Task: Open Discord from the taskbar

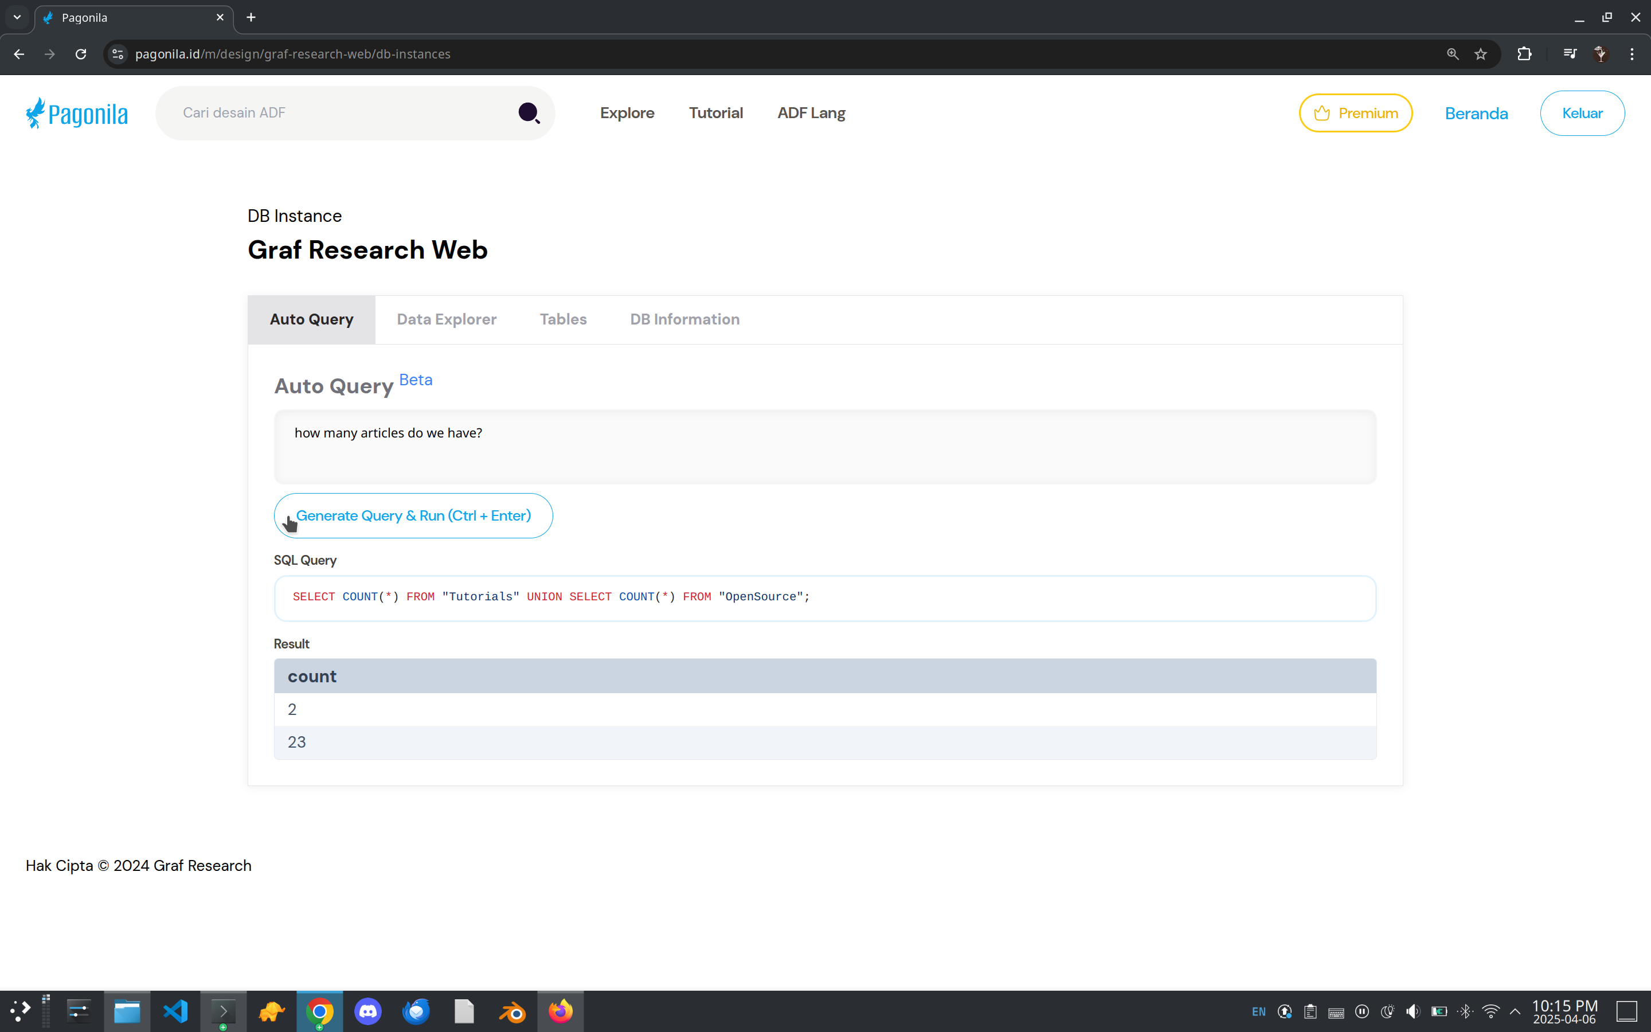Action: coord(367,1011)
